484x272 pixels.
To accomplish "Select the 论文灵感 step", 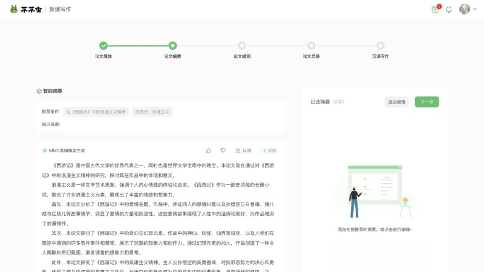I will pyautogui.click(x=311, y=45).
